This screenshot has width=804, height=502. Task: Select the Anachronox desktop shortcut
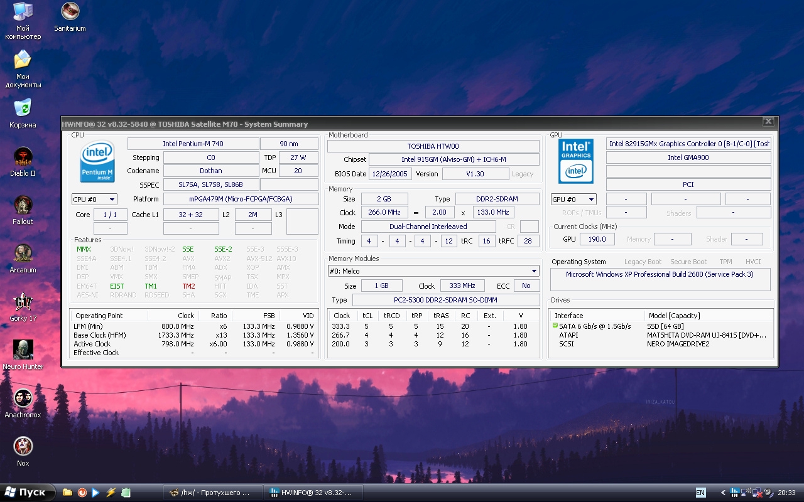(x=23, y=403)
